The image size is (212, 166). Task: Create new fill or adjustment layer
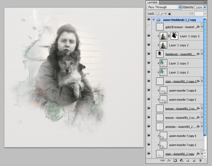tap(182, 161)
